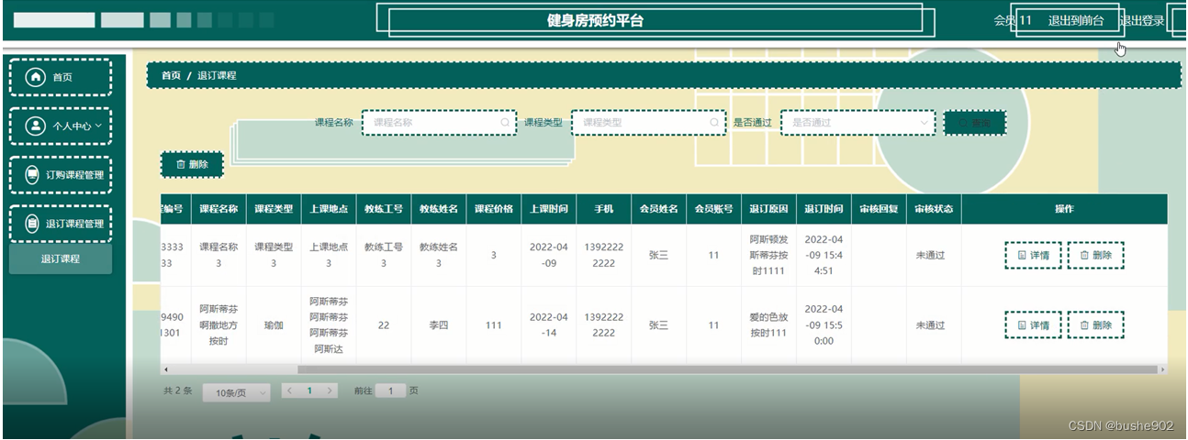This screenshot has height=440, width=1188.
Task: Open the 退订课程 submenu item
Action: tap(60, 258)
